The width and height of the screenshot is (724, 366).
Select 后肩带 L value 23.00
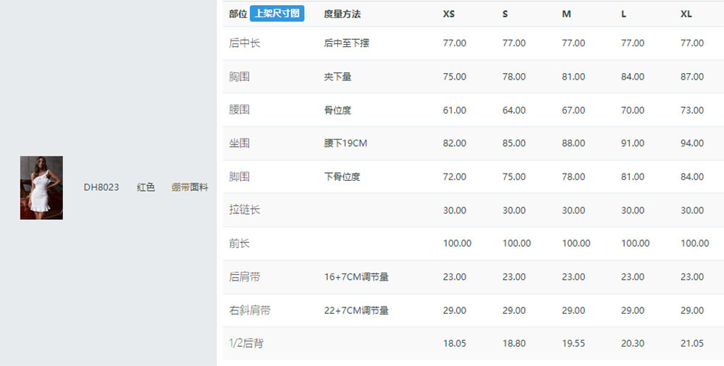[633, 277]
